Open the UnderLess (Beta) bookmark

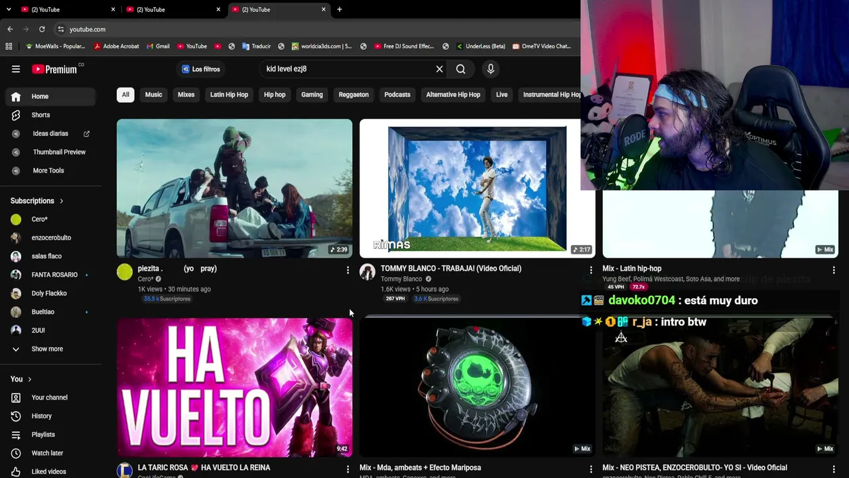481,46
